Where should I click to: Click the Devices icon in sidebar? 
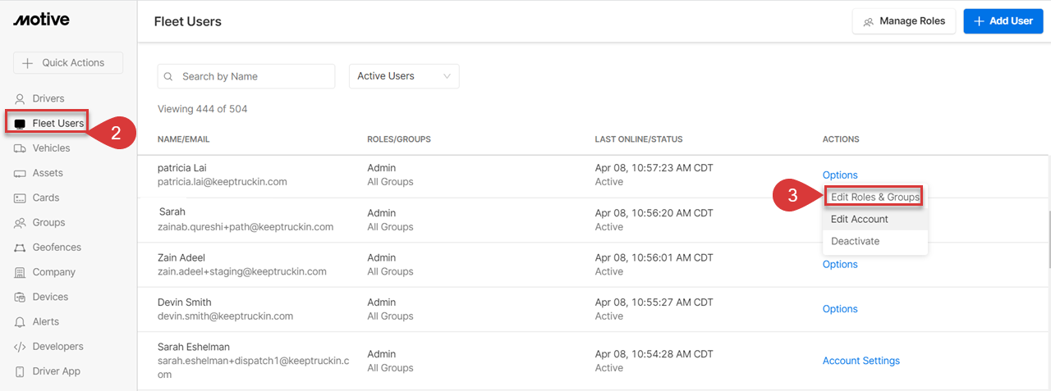21,297
